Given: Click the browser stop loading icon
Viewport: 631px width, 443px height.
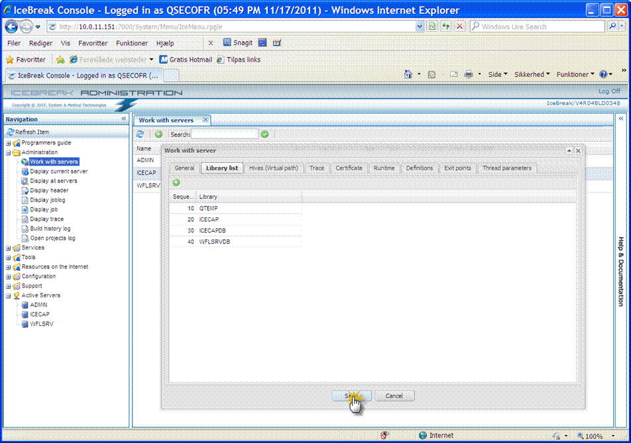Looking at the screenshot, I should 459,26.
